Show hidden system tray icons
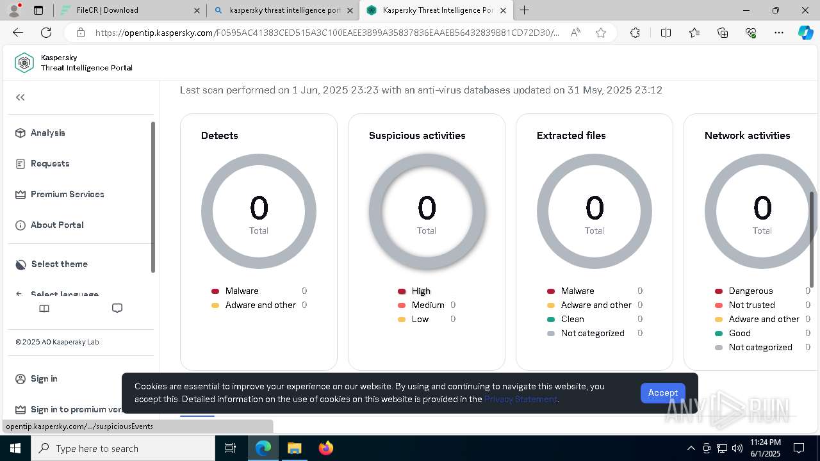This screenshot has width=820, height=461. click(x=691, y=448)
